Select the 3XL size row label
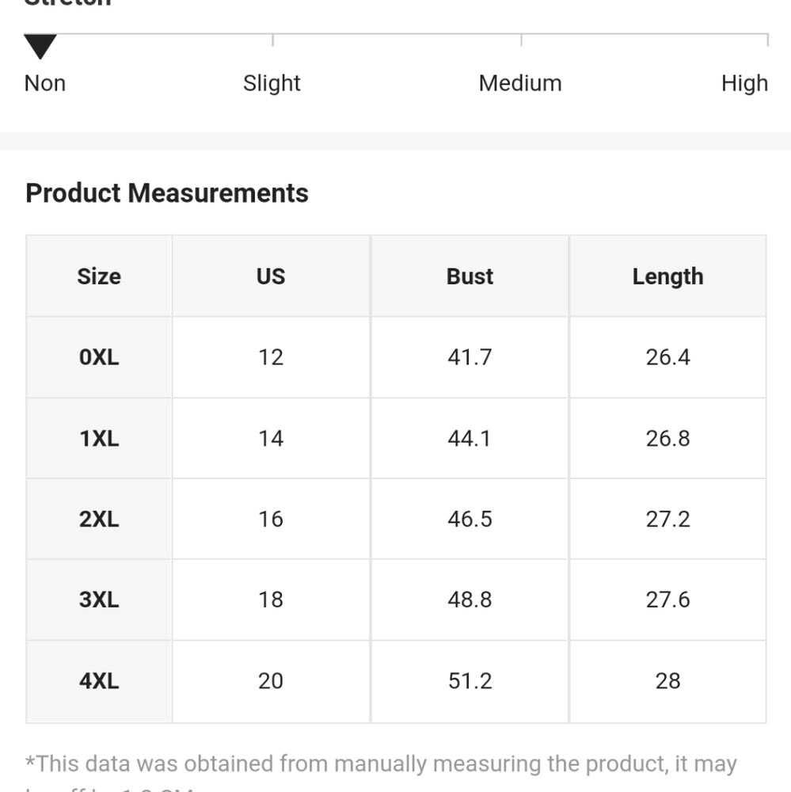Image resolution: width=791 pixels, height=792 pixels. [99, 600]
